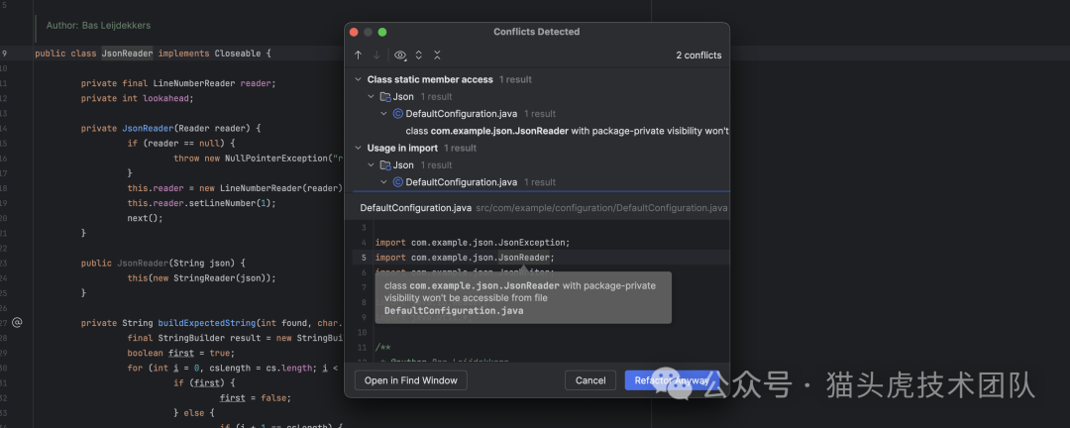Click the JsonReader class name in the editor
Viewport: 1070px width, 428px height.
pos(126,53)
